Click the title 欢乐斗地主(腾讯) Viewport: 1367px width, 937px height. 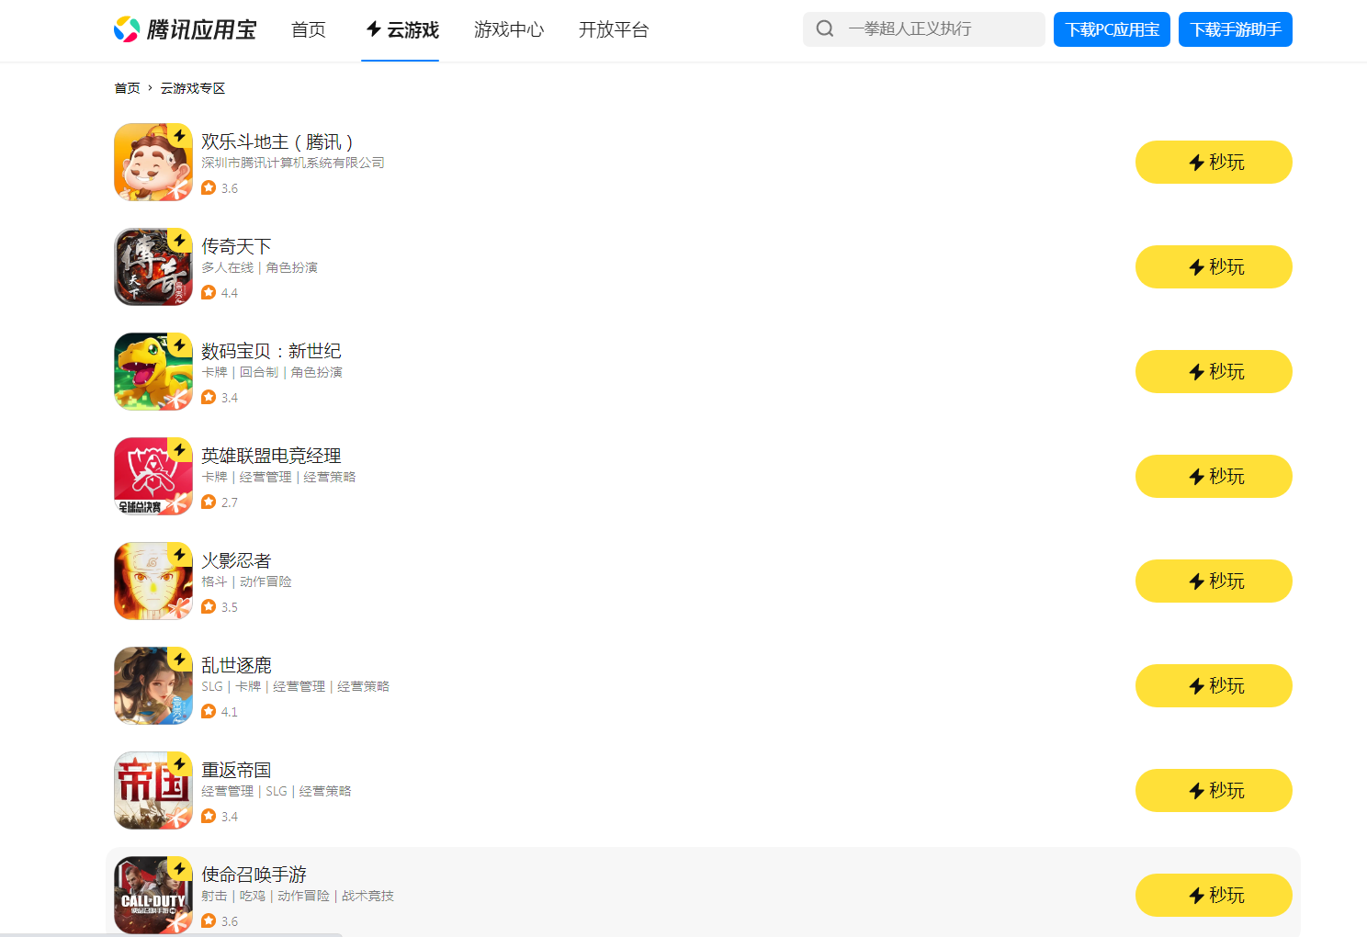(x=278, y=141)
